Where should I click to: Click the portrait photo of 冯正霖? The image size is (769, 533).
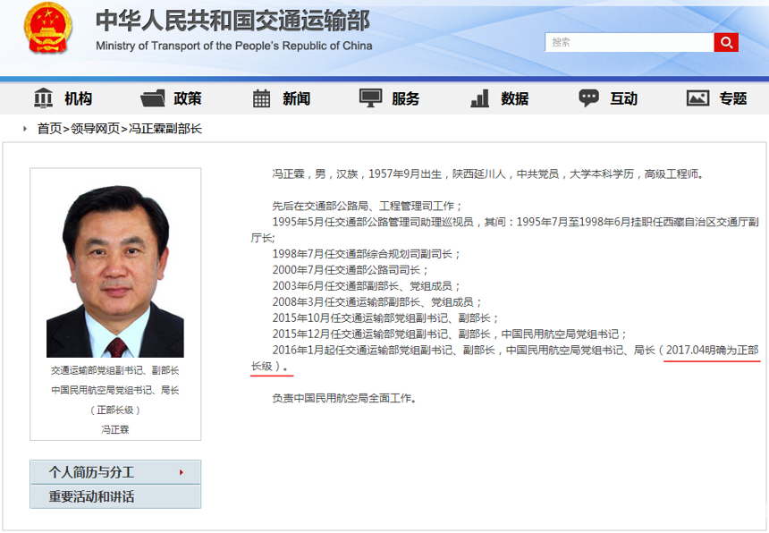[115, 271]
